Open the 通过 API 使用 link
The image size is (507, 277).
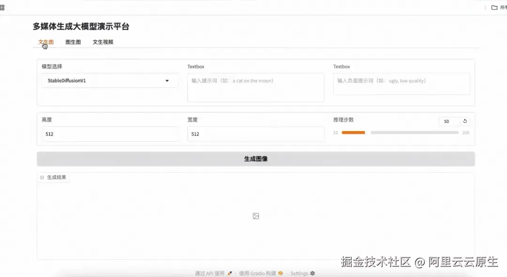(x=209, y=273)
